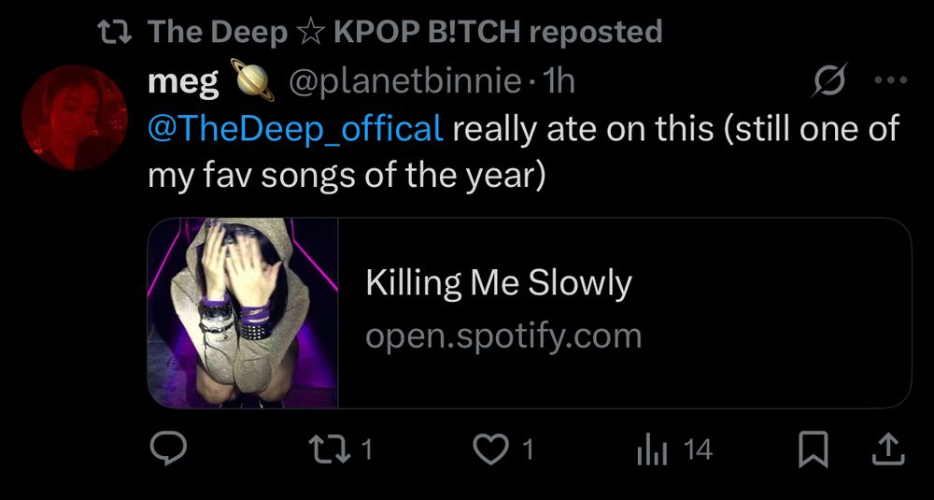View tweet analytics bar chart icon
This screenshot has width=934, height=500.
pos(651,451)
